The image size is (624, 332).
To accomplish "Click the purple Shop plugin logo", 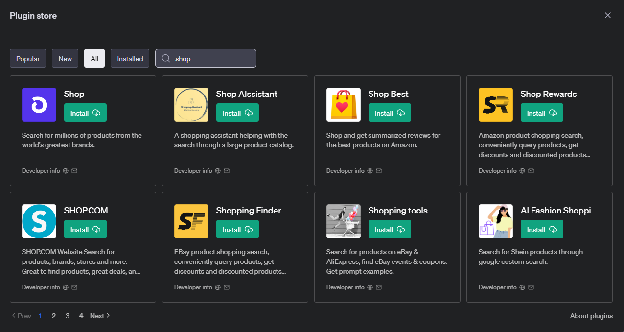I will [x=39, y=105].
